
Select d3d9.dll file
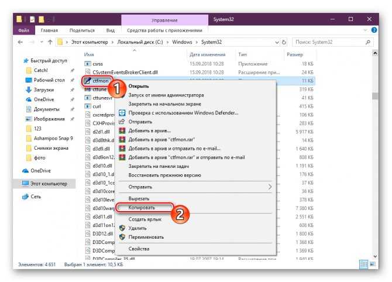(101, 149)
